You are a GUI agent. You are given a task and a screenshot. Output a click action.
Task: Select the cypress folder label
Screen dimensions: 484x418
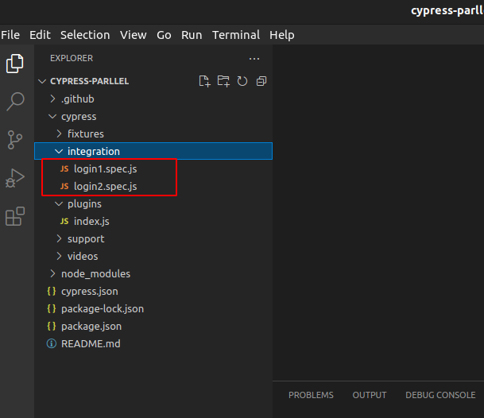79,117
